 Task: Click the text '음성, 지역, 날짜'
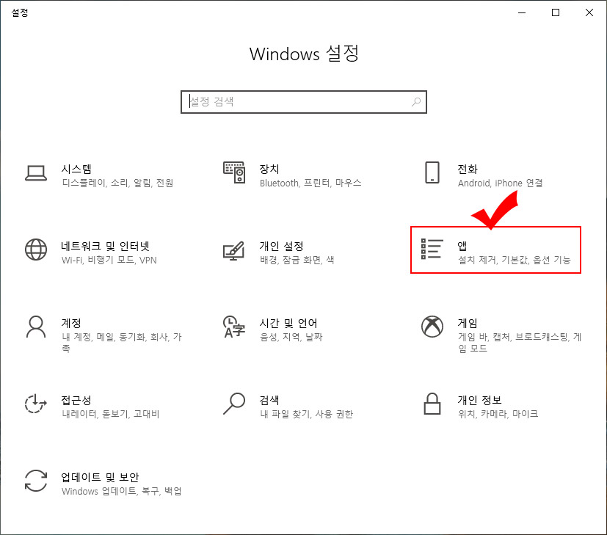(x=291, y=337)
